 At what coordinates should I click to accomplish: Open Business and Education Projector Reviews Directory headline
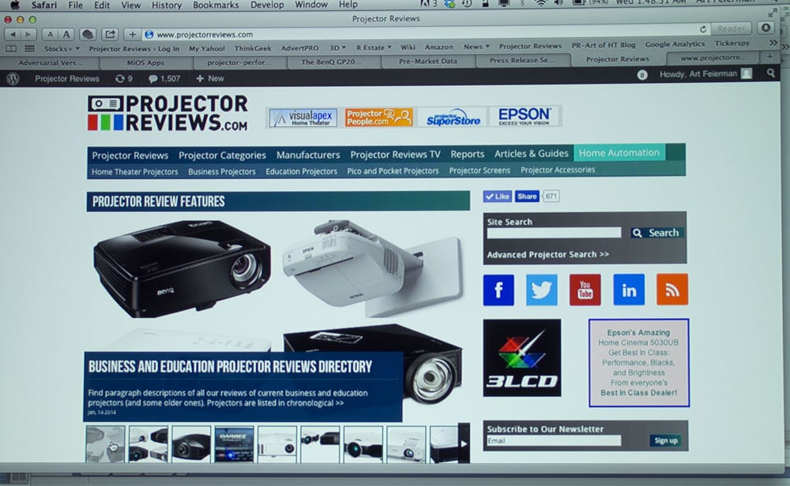tap(230, 367)
